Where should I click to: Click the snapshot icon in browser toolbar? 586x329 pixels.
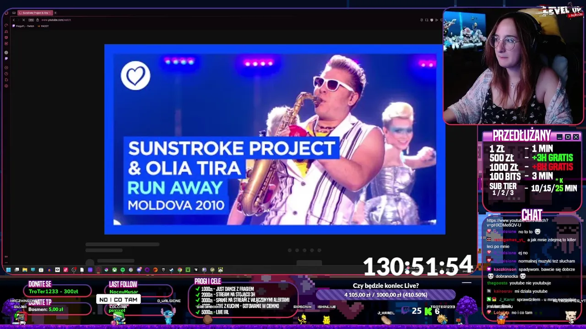[x=427, y=20]
